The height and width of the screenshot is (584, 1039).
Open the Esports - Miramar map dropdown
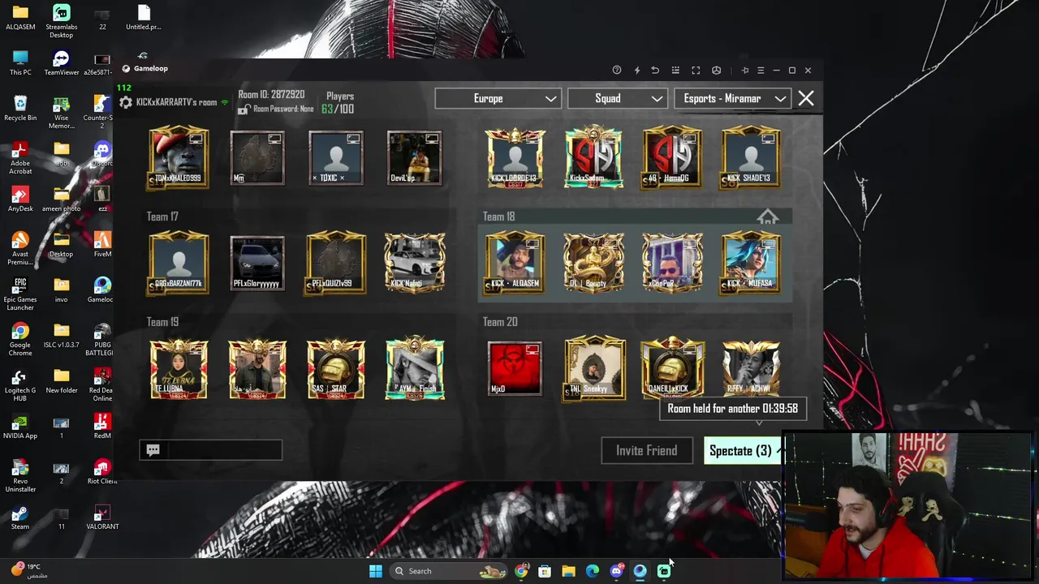click(732, 99)
